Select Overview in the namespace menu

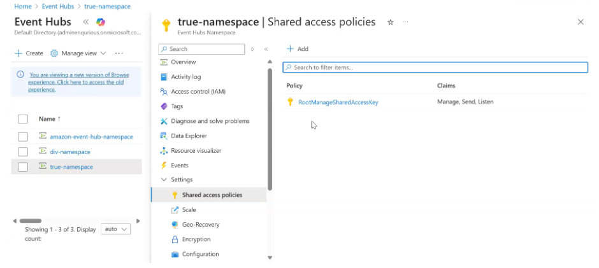pos(183,62)
